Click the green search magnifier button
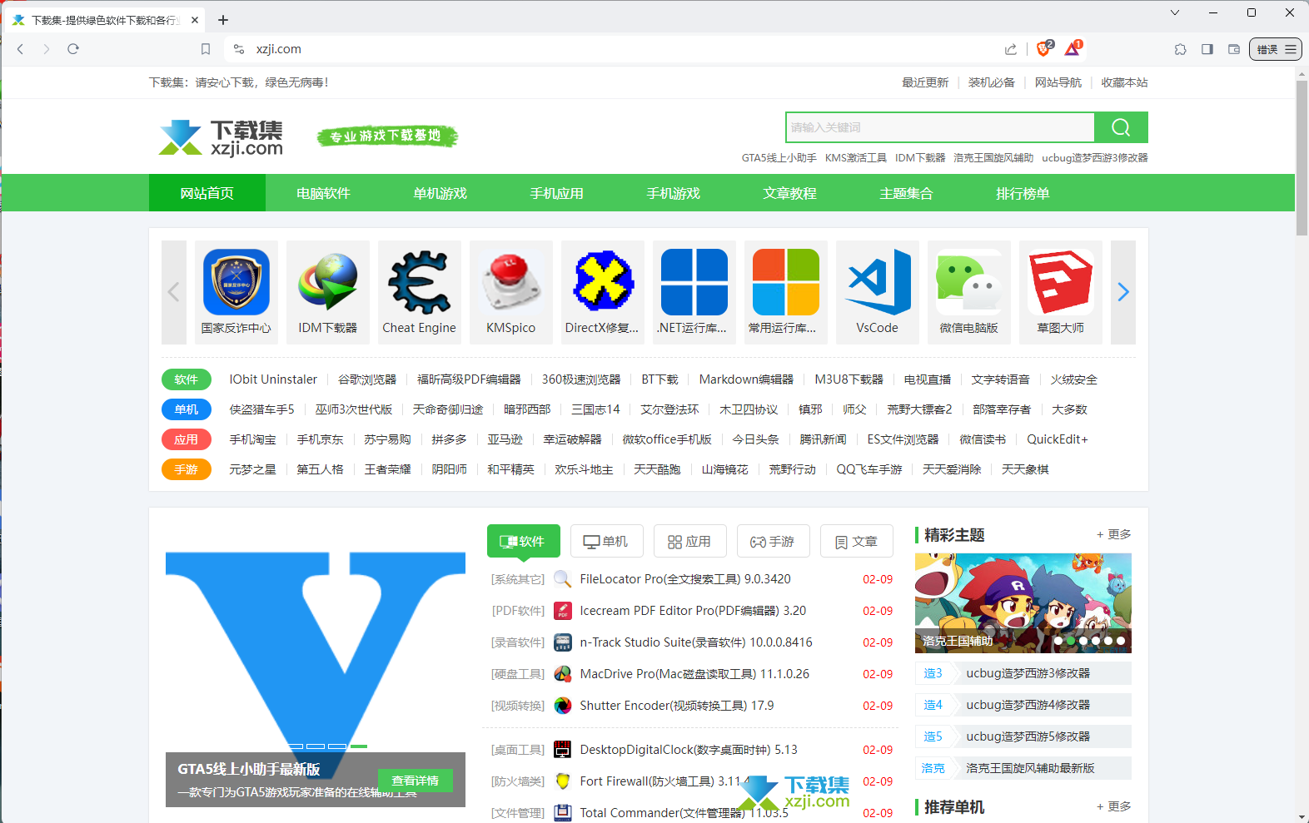 (1121, 127)
